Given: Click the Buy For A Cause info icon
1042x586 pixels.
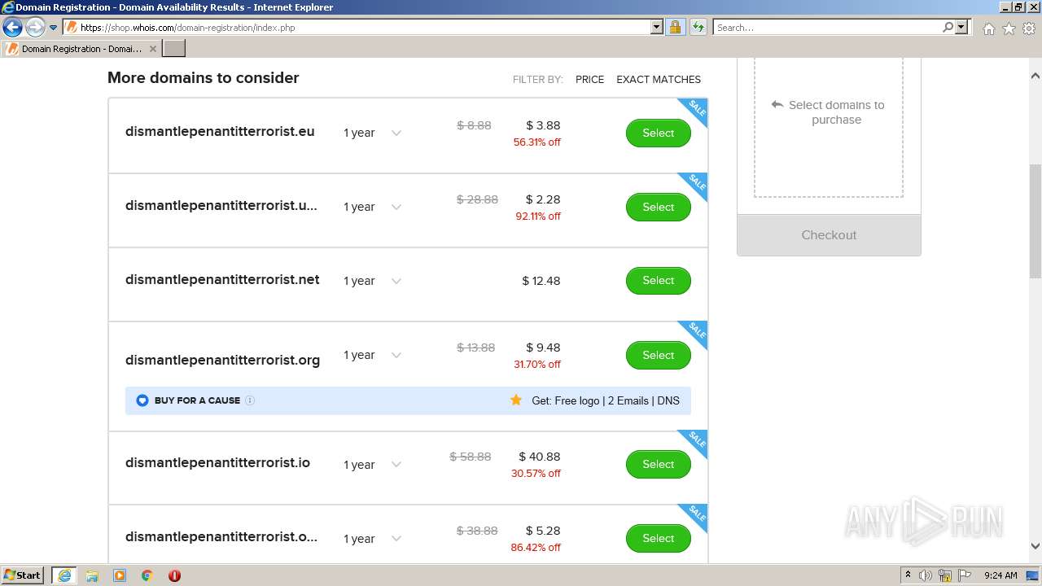Looking at the screenshot, I should (x=250, y=400).
